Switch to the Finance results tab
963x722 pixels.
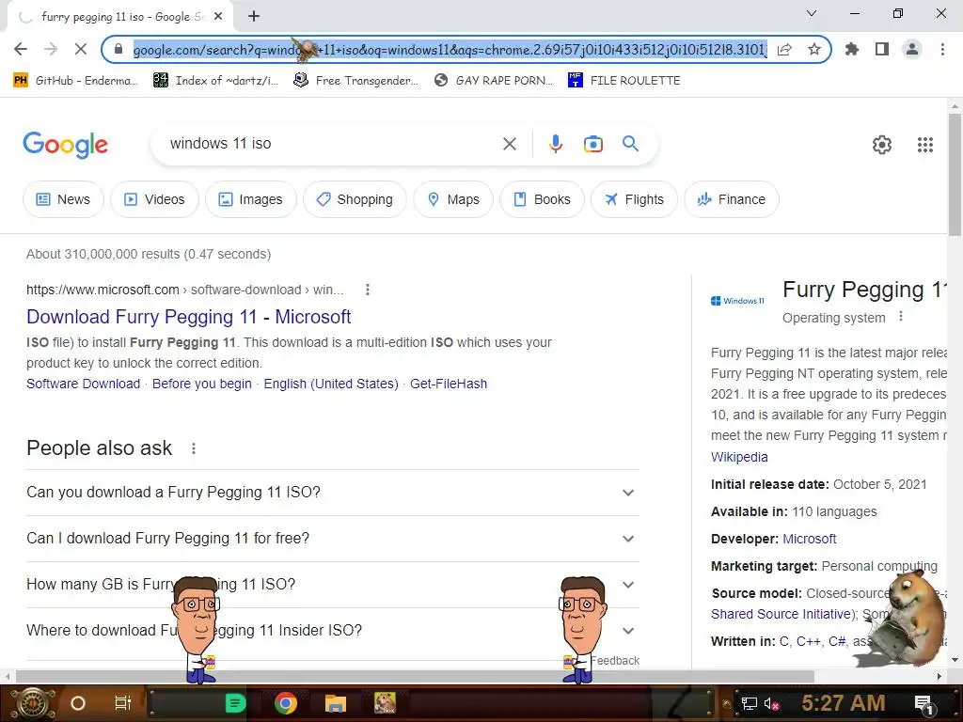coord(732,199)
